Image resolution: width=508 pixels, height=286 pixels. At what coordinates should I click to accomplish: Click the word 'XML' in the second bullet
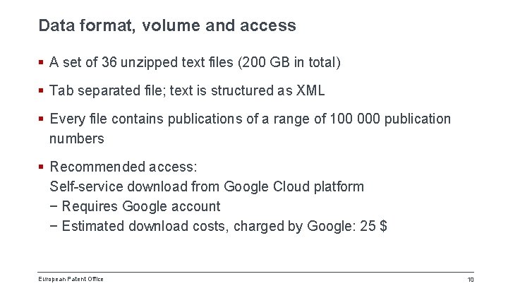click(310, 90)
